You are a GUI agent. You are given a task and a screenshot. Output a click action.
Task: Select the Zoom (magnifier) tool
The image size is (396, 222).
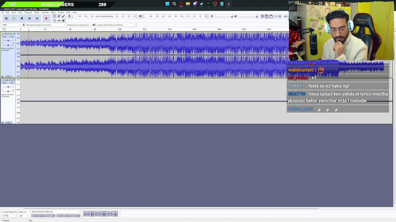pyautogui.click(x=54, y=21)
